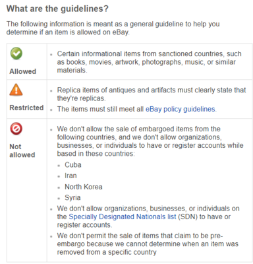Click the replica items of antiques bullet text

tap(152, 94)
